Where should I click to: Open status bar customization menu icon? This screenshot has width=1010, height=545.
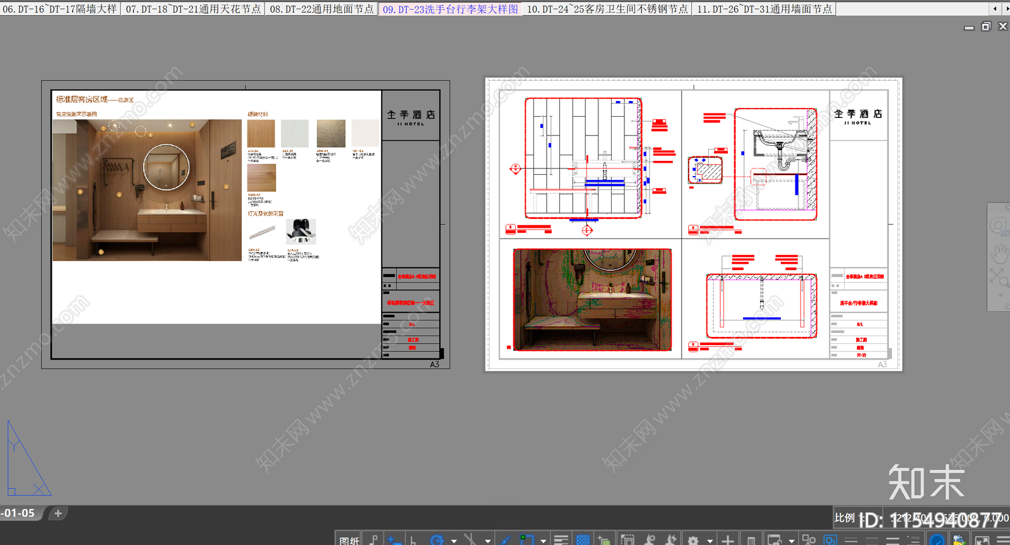click(1003, 540)
